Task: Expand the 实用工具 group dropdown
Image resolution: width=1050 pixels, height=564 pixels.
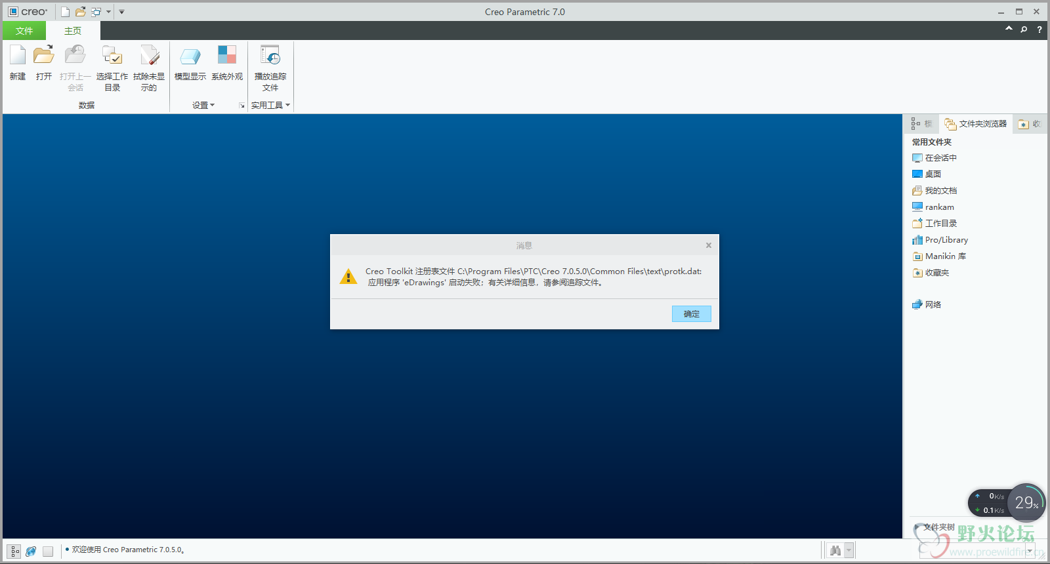Action: click(x=270, y=105)
